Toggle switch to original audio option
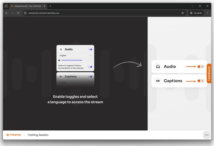The width and height of the screenshot is (214, 146). [90, 67]
